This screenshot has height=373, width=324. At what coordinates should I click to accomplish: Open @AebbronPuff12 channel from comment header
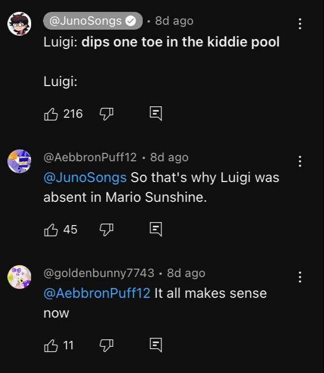pyautogui.click(x=90, y=157)
